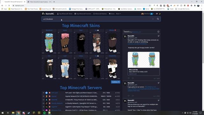The height and width of the screenshot is (115, 204).
Task: Click the PvP Land server favicon
Action: point(47,93)
